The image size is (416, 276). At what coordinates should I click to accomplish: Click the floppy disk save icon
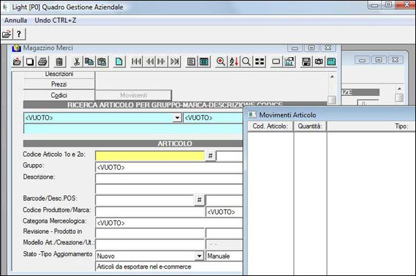(306, 61)
